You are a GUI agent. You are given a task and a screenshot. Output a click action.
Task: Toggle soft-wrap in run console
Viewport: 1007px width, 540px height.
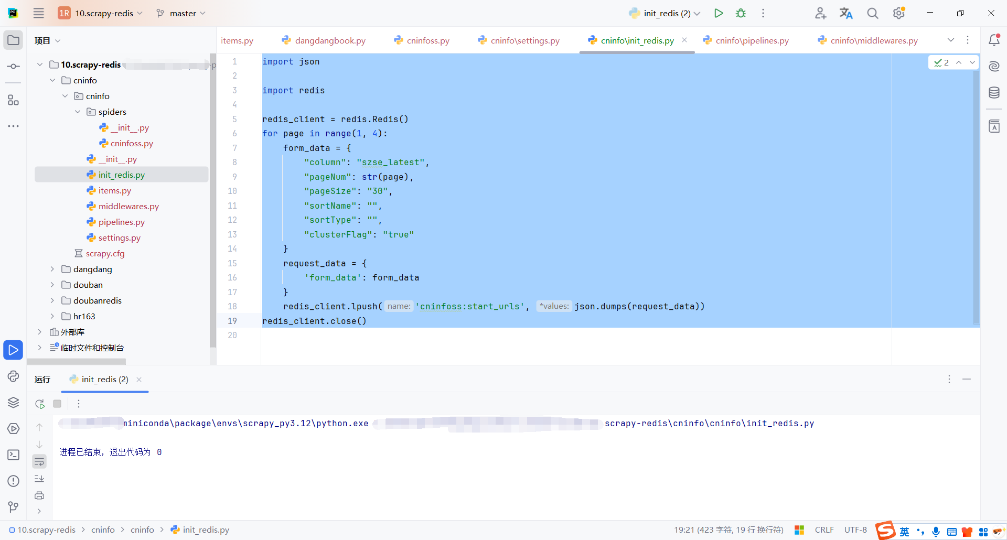pos(39,461)
